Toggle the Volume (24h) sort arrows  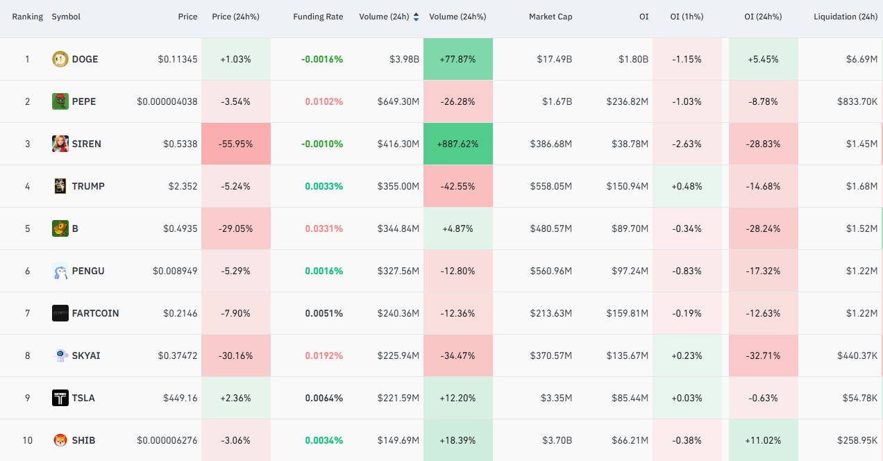(x=416, y=17)
